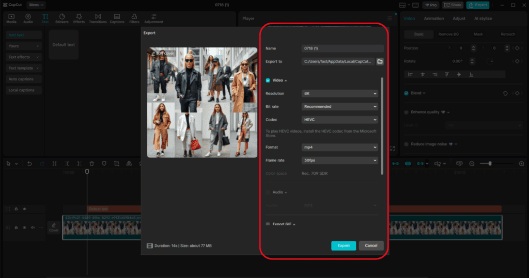Click the layout switch icon in title bar
This screenshot has height=278, width=529.
coord(402,5)
